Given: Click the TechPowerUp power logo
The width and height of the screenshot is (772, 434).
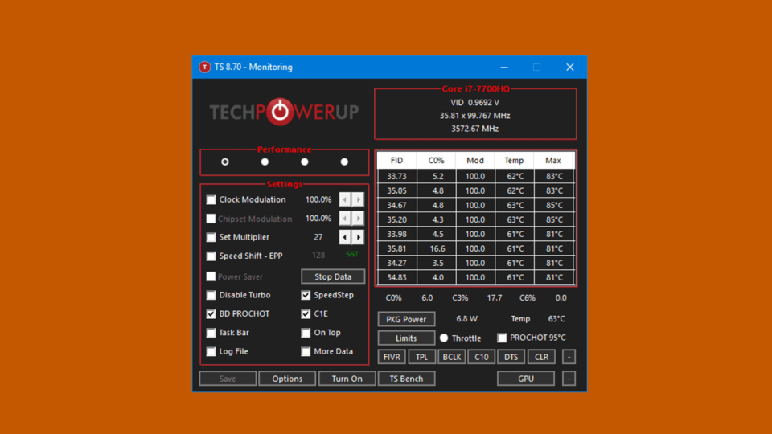Looking at the screenshot, I should click(x=280, y=112).
